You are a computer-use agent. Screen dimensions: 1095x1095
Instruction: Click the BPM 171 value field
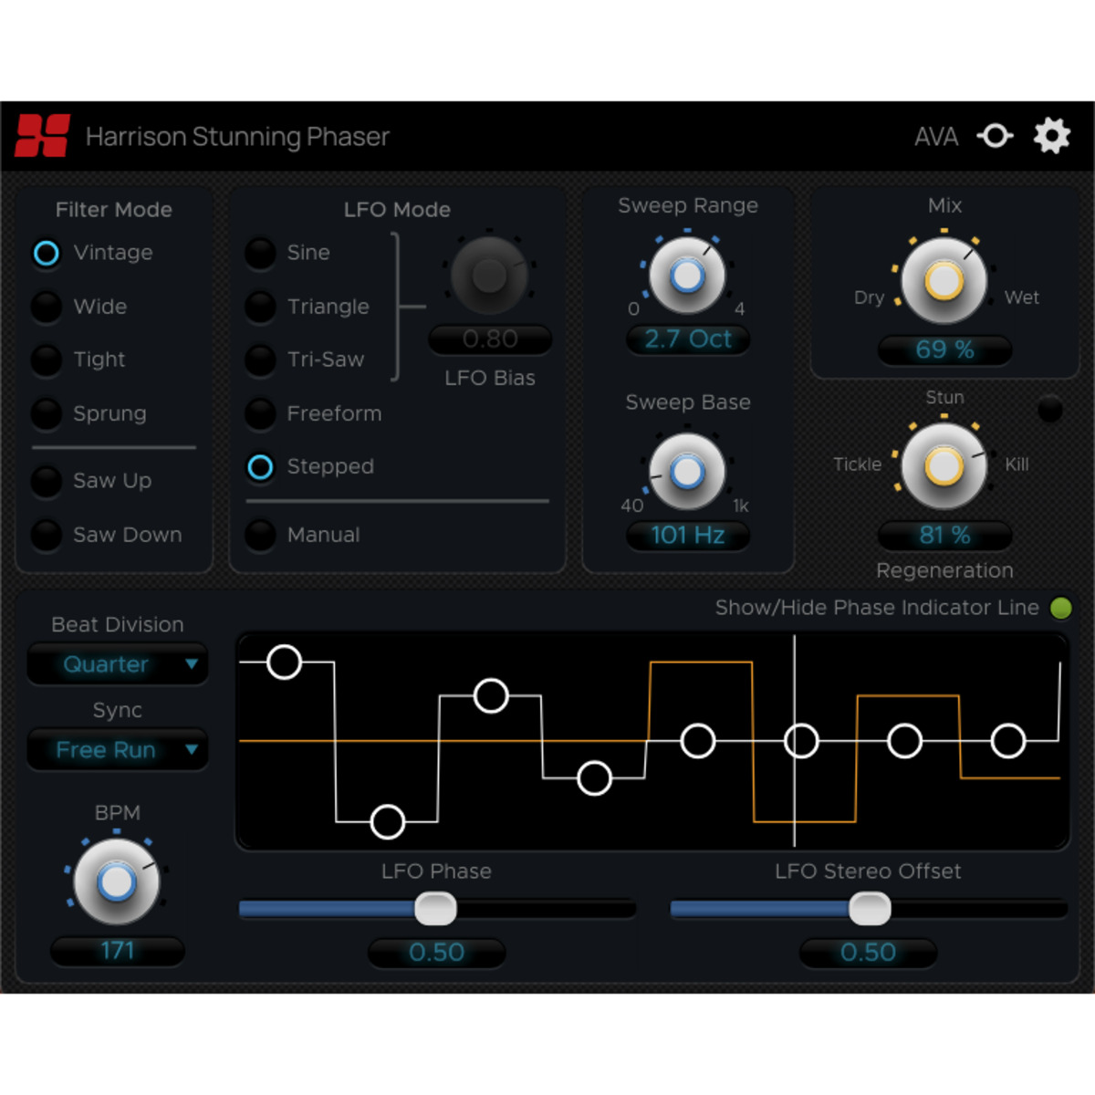coord(118,951)
